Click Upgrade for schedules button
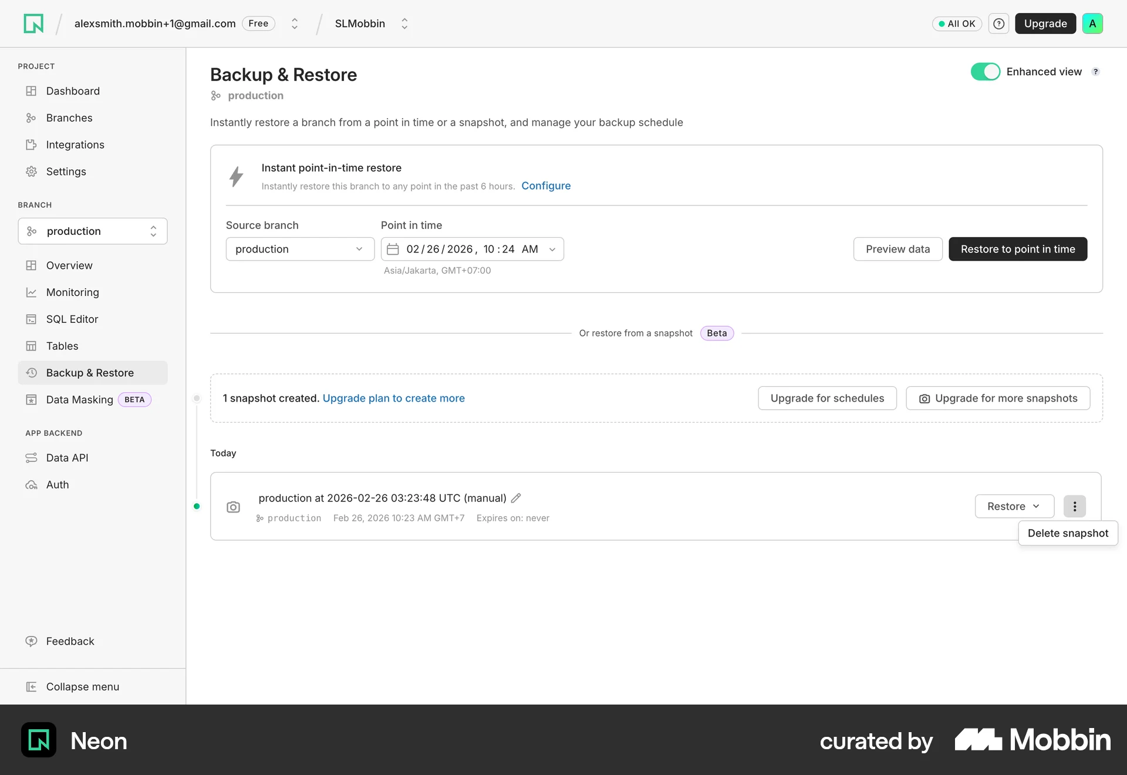The image size is (1127, 775). point(827,398)
